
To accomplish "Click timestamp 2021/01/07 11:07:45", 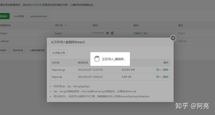I will [90, 70].
